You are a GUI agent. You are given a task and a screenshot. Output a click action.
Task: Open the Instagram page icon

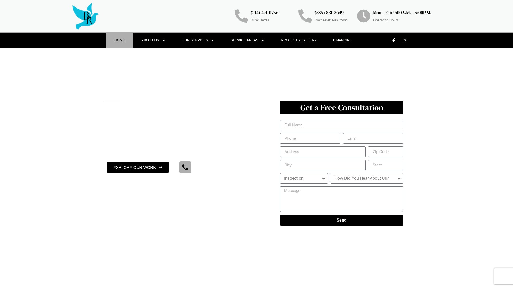click(405, 41)
